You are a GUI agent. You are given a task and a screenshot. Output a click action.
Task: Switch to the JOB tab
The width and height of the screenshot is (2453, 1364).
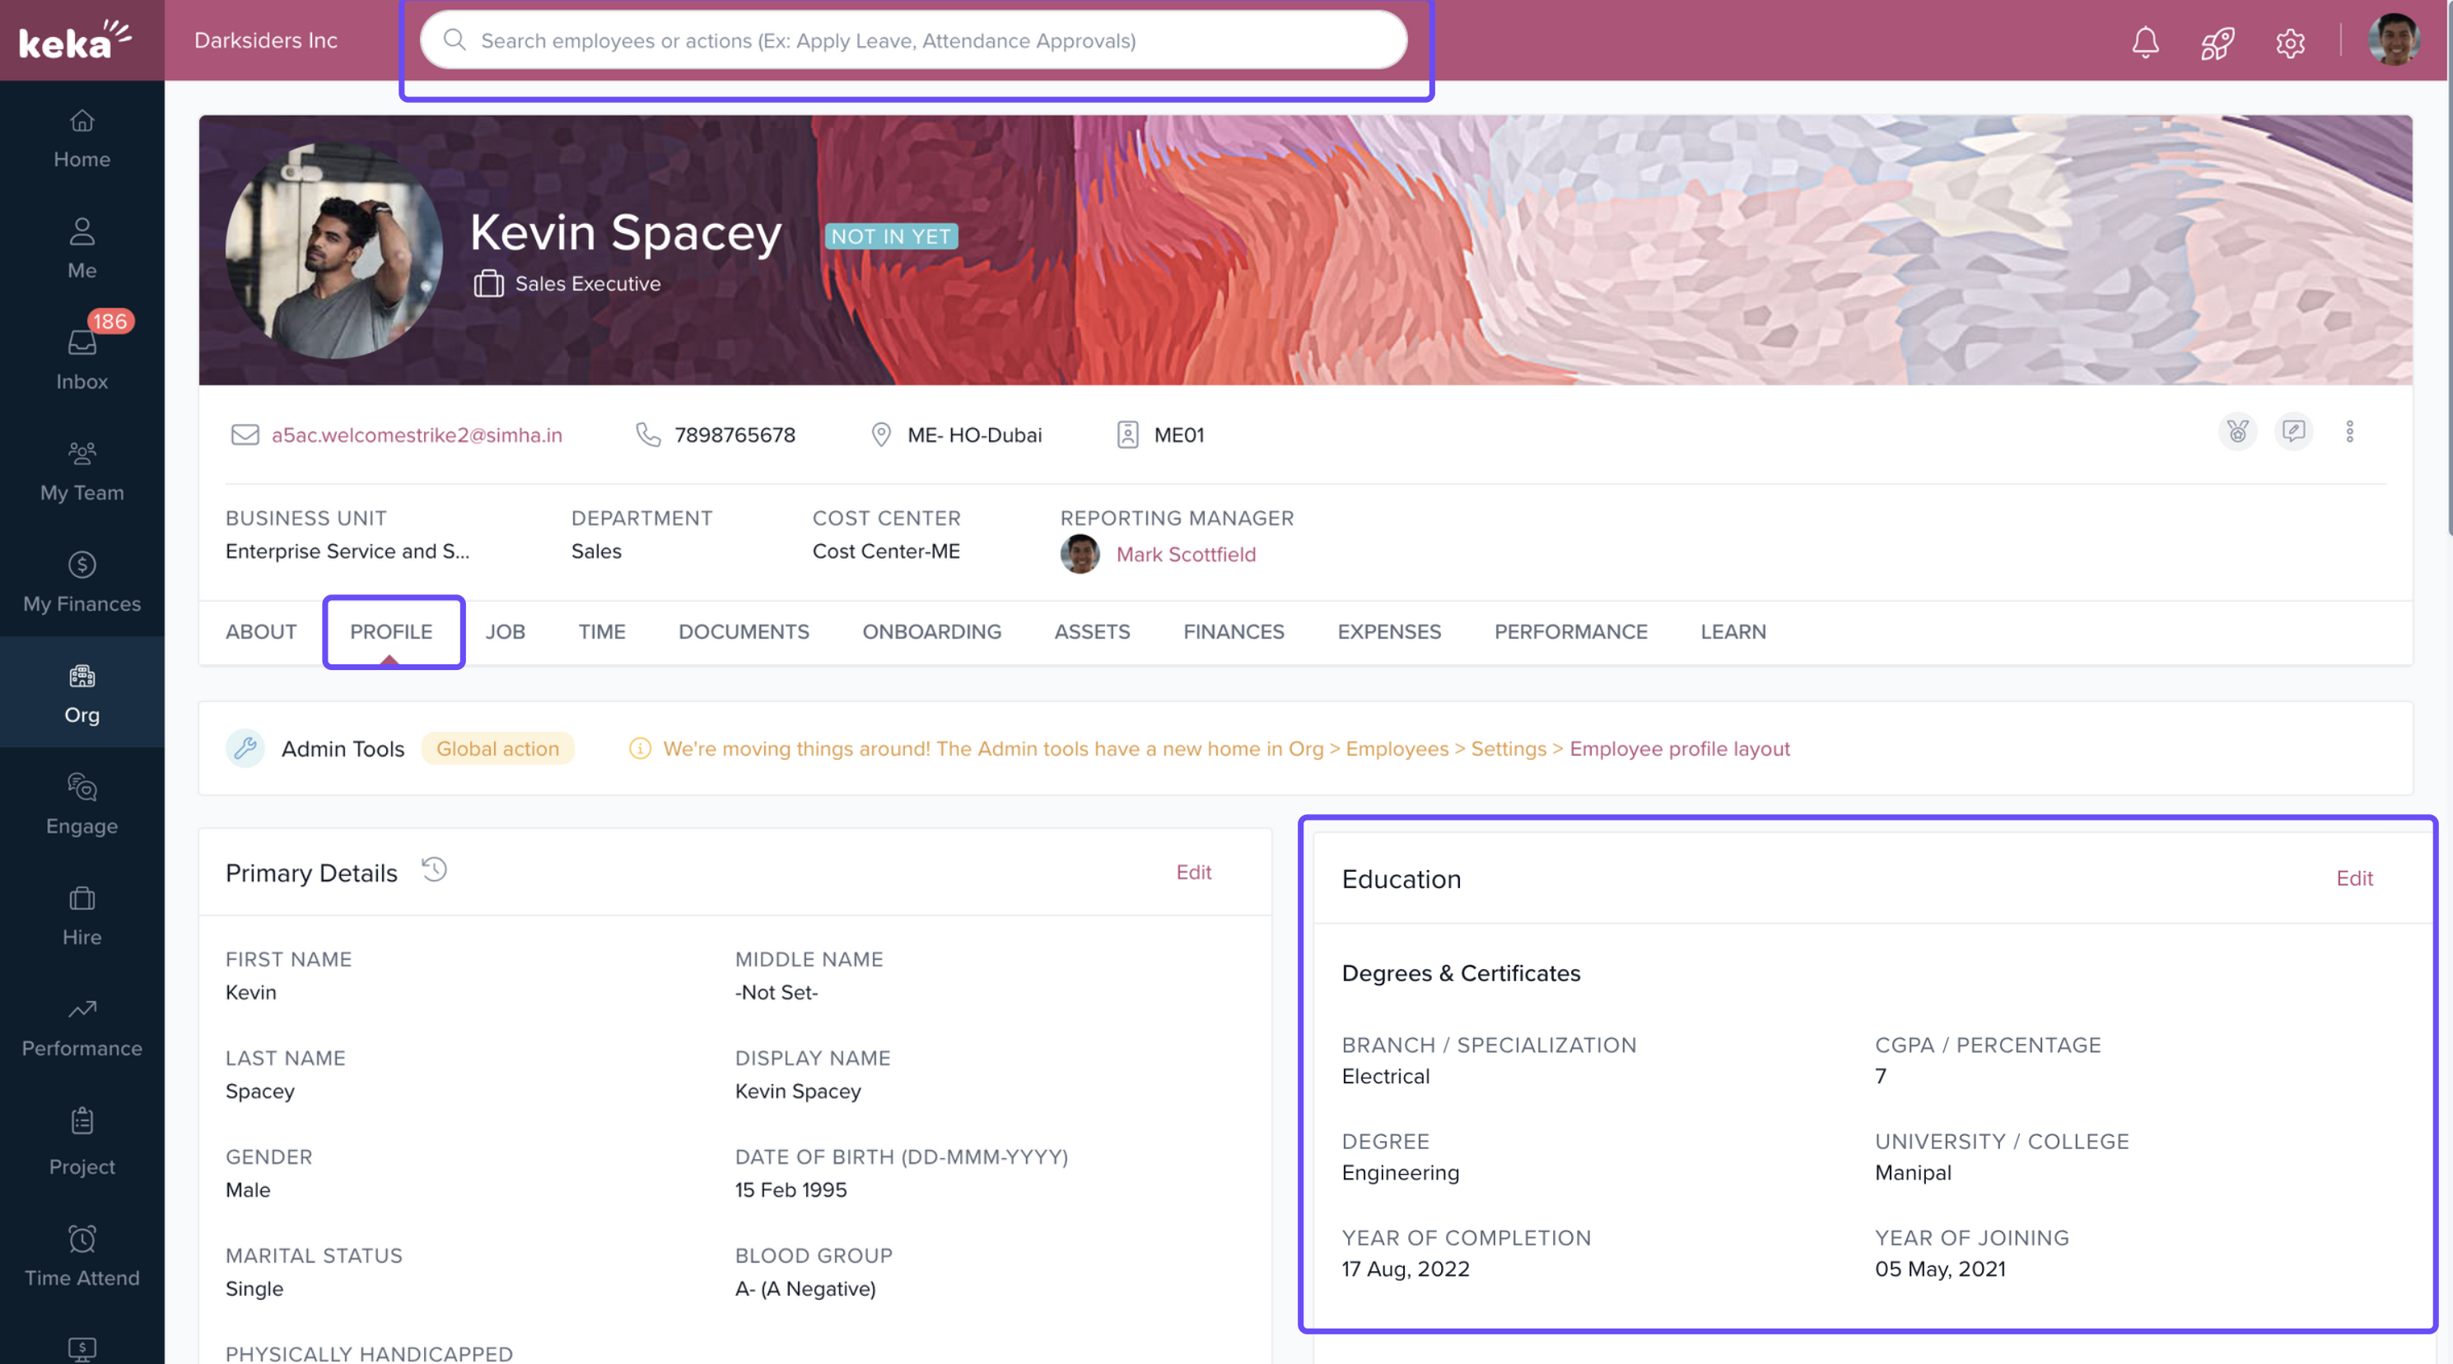tap(505, 631)
